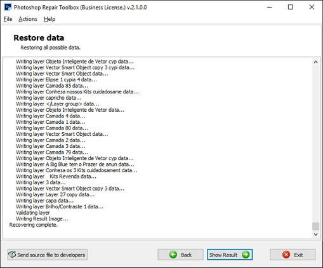Select the 'Writing layer capricho data...' log line
The width and height of the screenshot is (323, 268).
(x=49, y=98)
